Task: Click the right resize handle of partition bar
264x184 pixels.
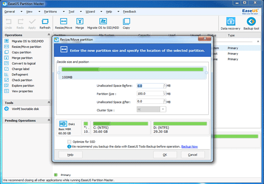Action: point(206,73)
